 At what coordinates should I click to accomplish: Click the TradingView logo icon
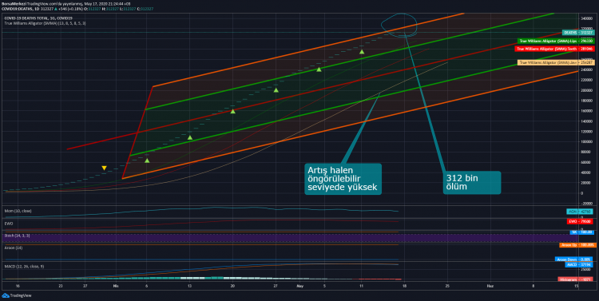tap(6, 295)
